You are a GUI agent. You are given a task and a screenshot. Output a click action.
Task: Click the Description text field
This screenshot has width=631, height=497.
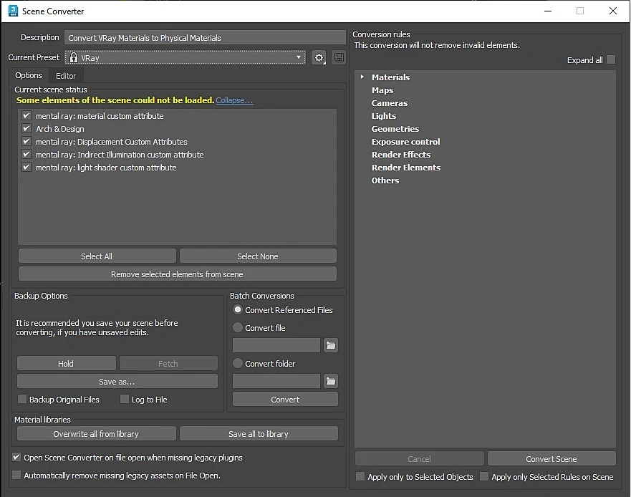206,37
